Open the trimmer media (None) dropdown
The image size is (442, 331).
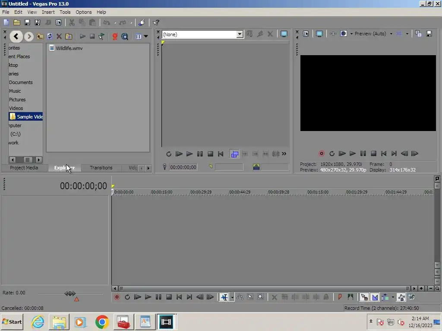tap(240, 34)
